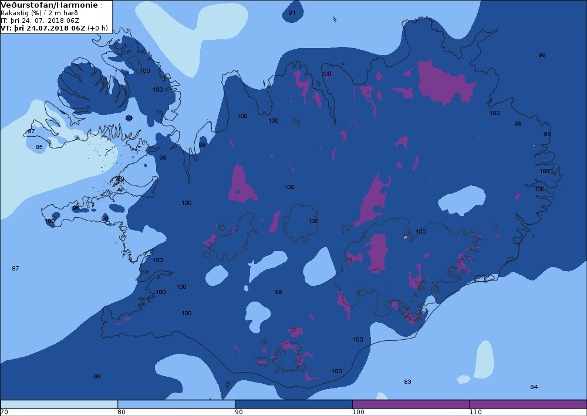Click the legend segment above 110
This screenshot has height=416, width=587.
tap(528, 404)
